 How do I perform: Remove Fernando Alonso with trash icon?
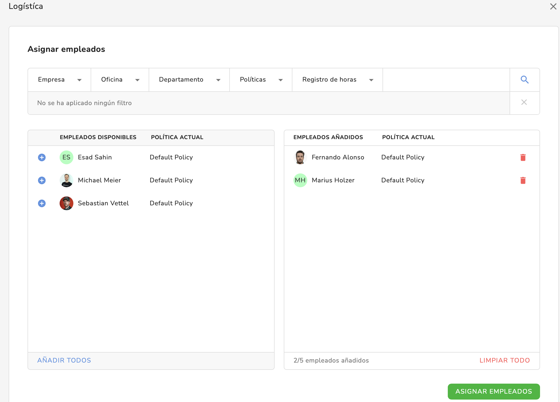coord(523,157)
